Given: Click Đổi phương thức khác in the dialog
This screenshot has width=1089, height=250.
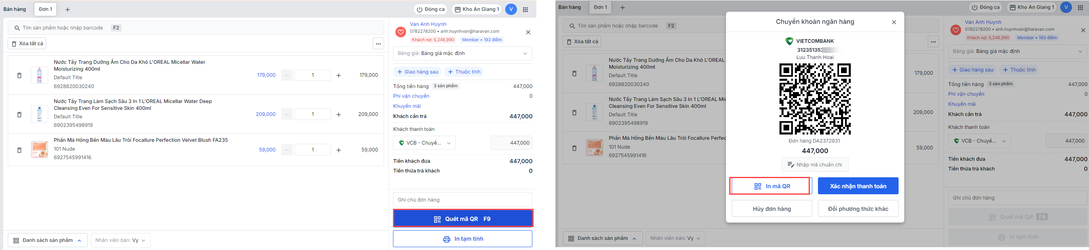Looking at the screenshot, I should (x=858, y=209).
